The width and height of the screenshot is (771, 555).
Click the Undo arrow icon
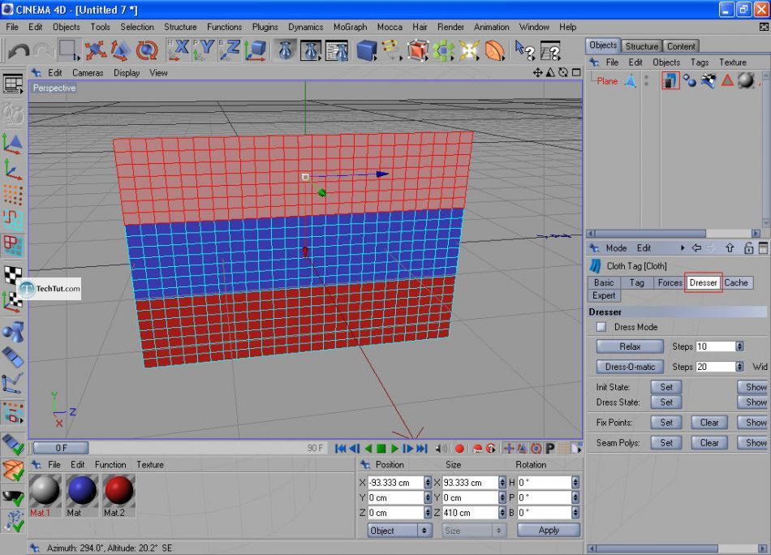coord(19,50)
